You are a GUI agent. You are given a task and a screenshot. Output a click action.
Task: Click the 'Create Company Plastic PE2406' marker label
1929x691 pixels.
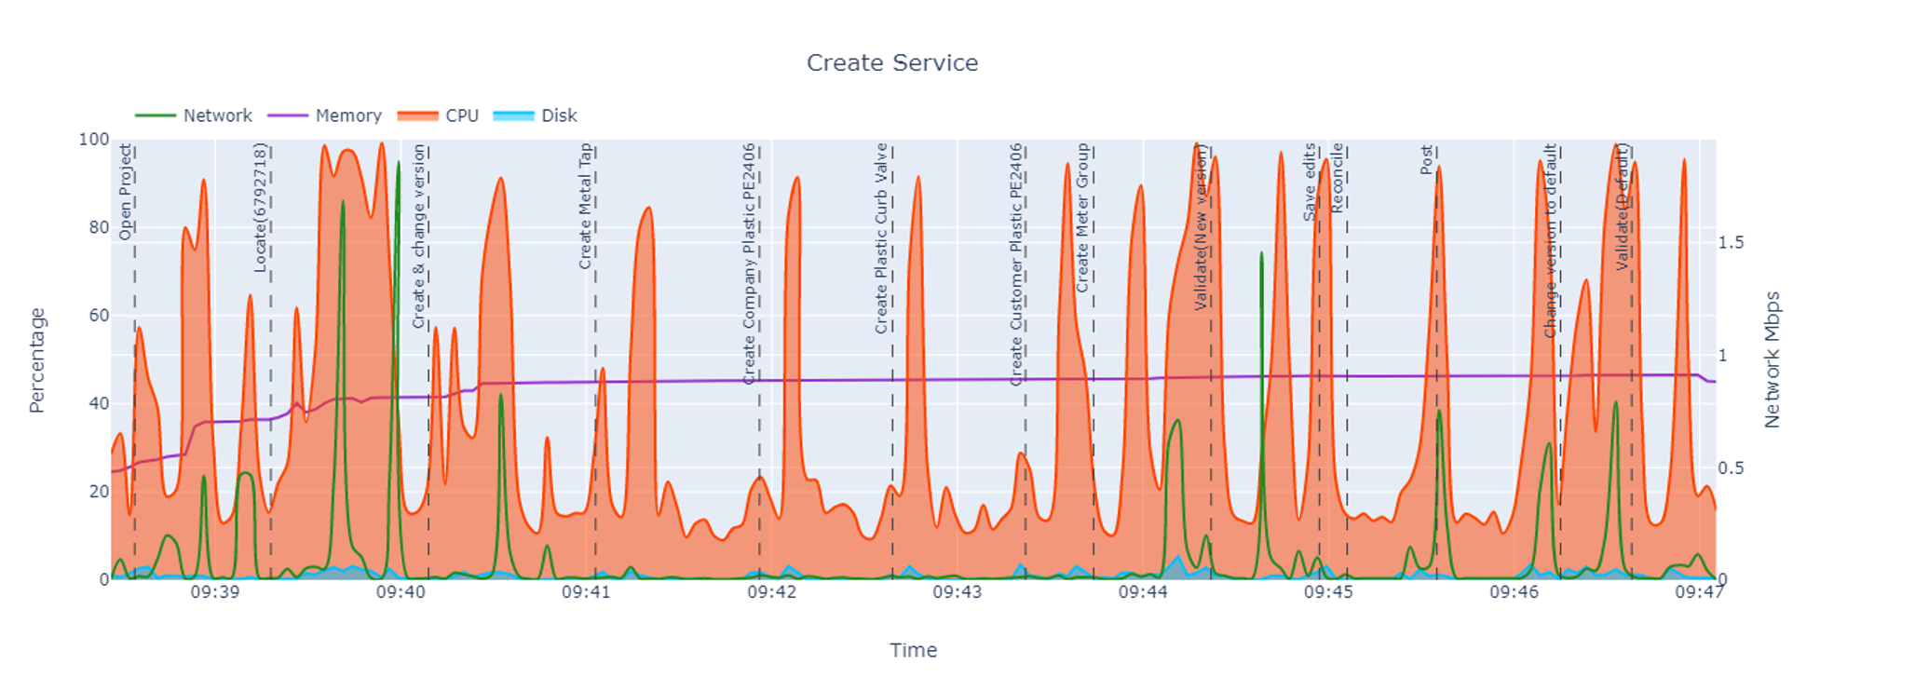click(750, 264)
